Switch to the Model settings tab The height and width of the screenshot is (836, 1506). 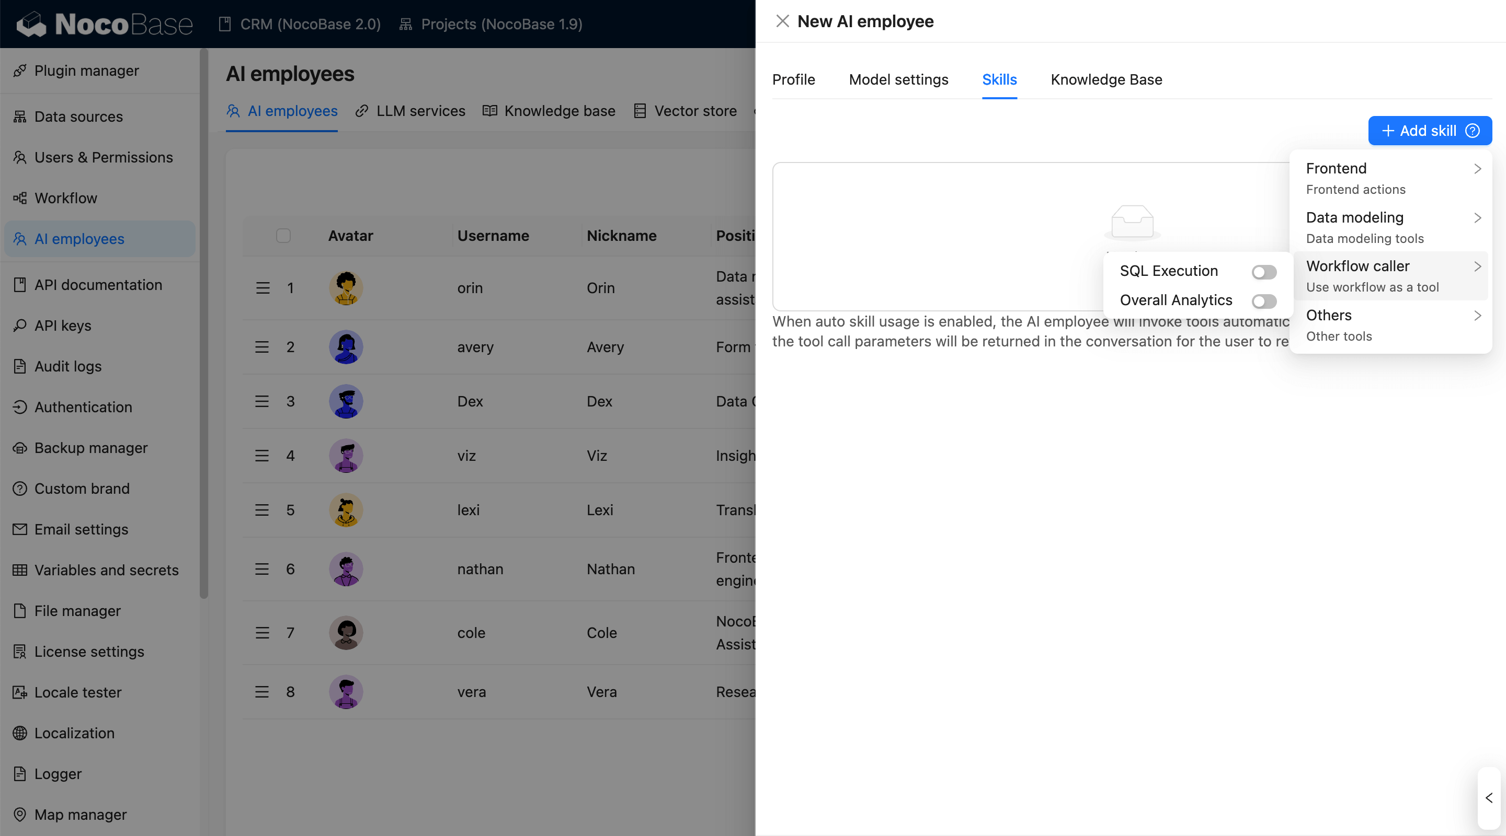pyautogui.click(x=898, y=79)
